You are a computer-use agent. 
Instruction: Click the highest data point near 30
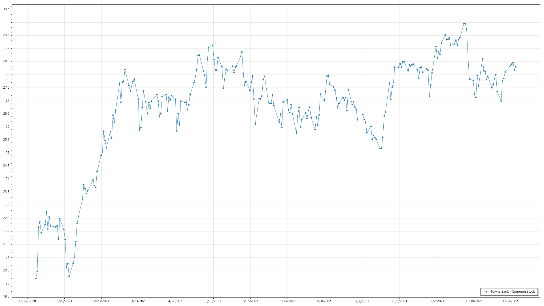tap(465, 24)
